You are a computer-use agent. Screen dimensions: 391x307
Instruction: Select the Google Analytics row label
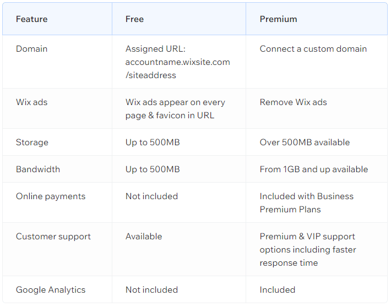(x=51, y=290)
